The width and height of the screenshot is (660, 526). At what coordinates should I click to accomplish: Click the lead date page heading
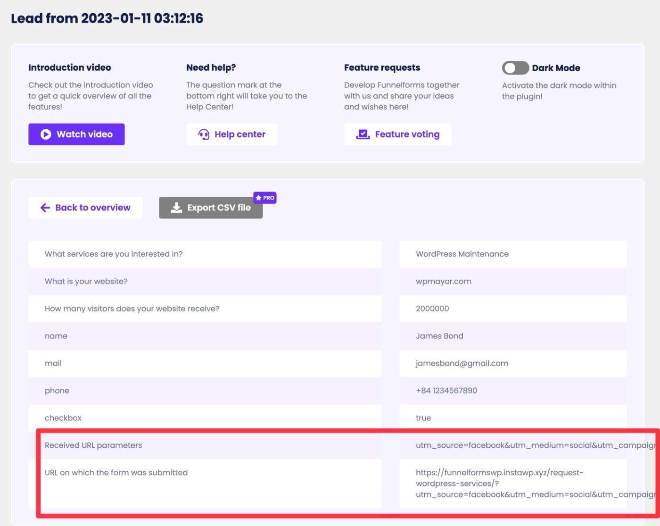click(x=107, y=18)
